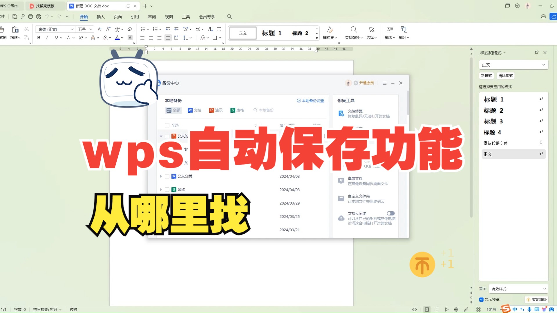Click the numbered list icon
Viewport: 557px width, 313px height.
coord(155,29)
